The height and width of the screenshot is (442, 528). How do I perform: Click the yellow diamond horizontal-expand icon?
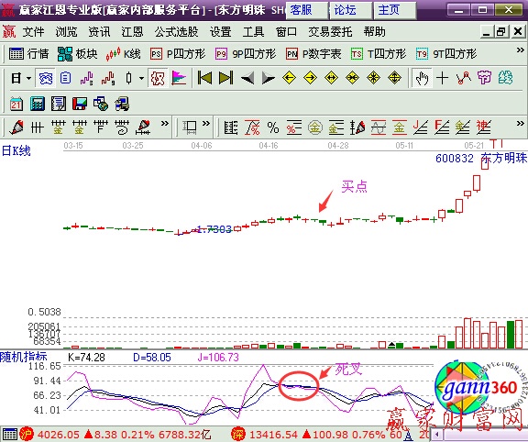(331, 78)
